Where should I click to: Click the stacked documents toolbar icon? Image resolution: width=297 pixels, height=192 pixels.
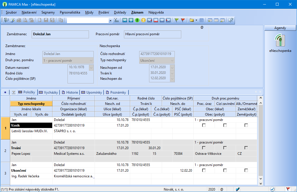13,20
